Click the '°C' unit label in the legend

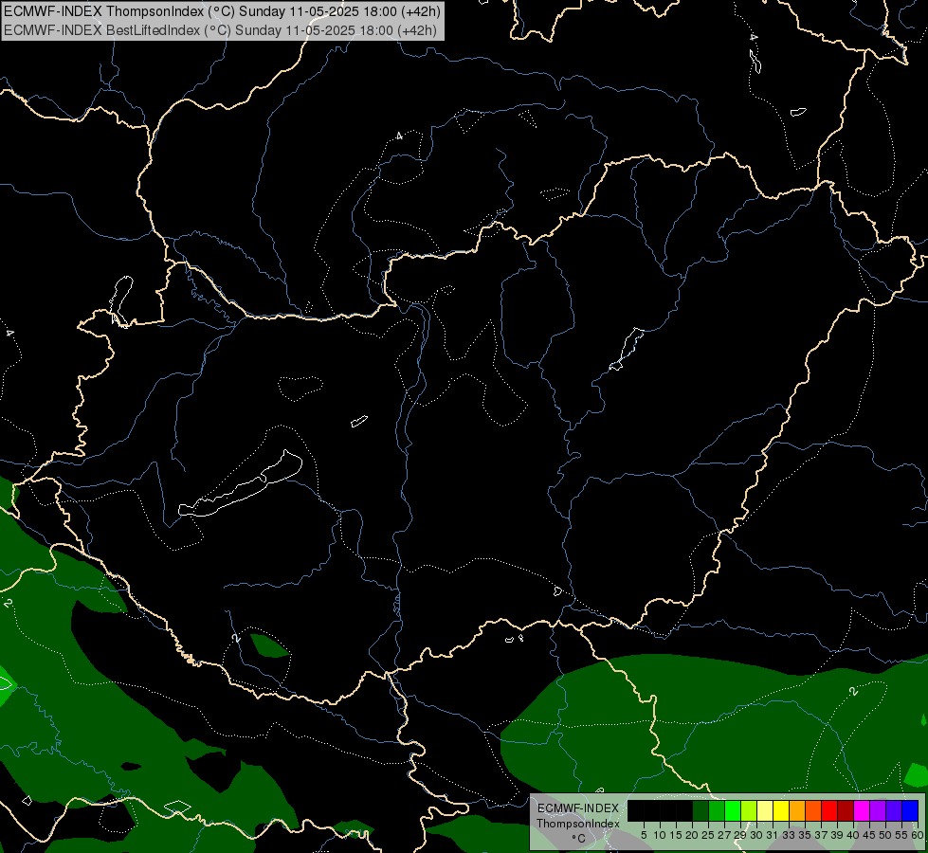click(578, 839)
